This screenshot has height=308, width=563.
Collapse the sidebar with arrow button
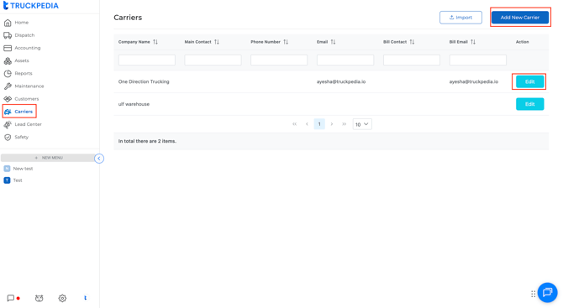click(x=99, y=159)
